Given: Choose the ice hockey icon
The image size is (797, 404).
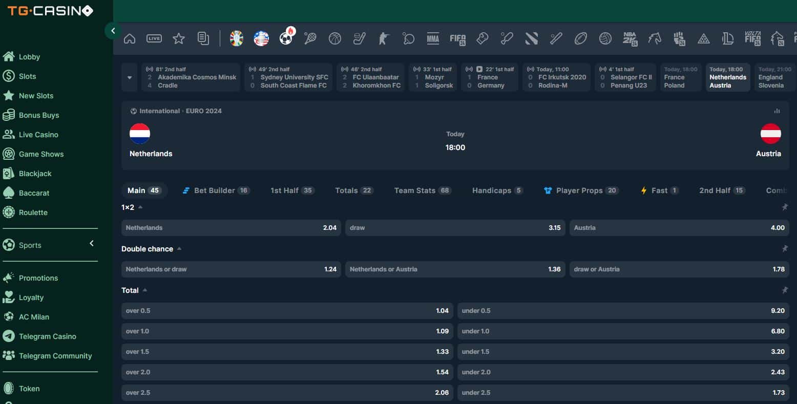Looking at the screenshot, I should (360, 38).
